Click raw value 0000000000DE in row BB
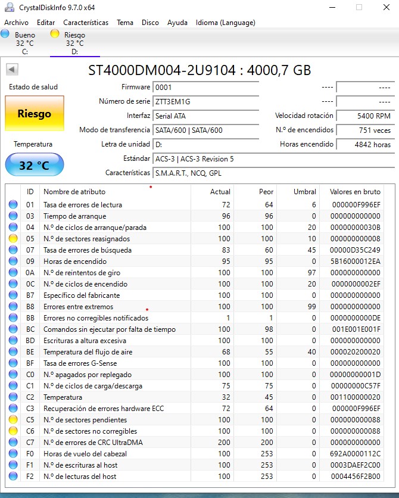Screen dimensions: 399x498 [x=355, y=318]
